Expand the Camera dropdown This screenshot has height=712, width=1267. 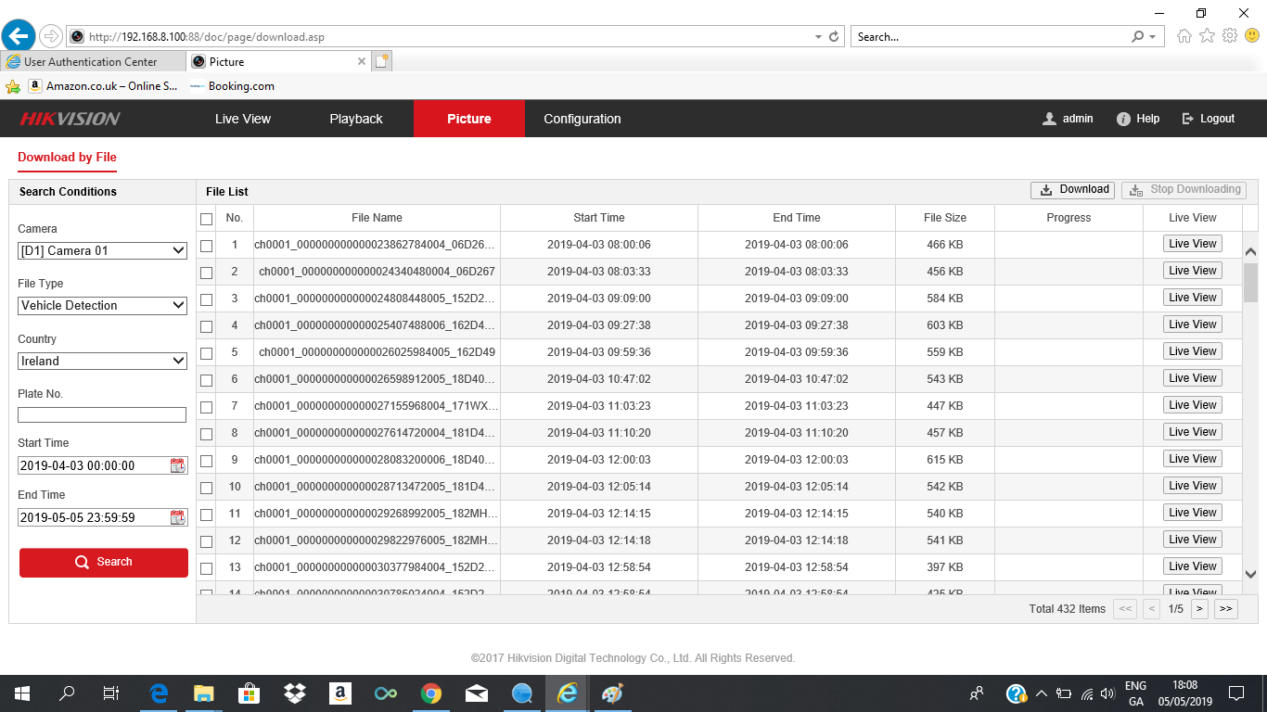point(102,250)
